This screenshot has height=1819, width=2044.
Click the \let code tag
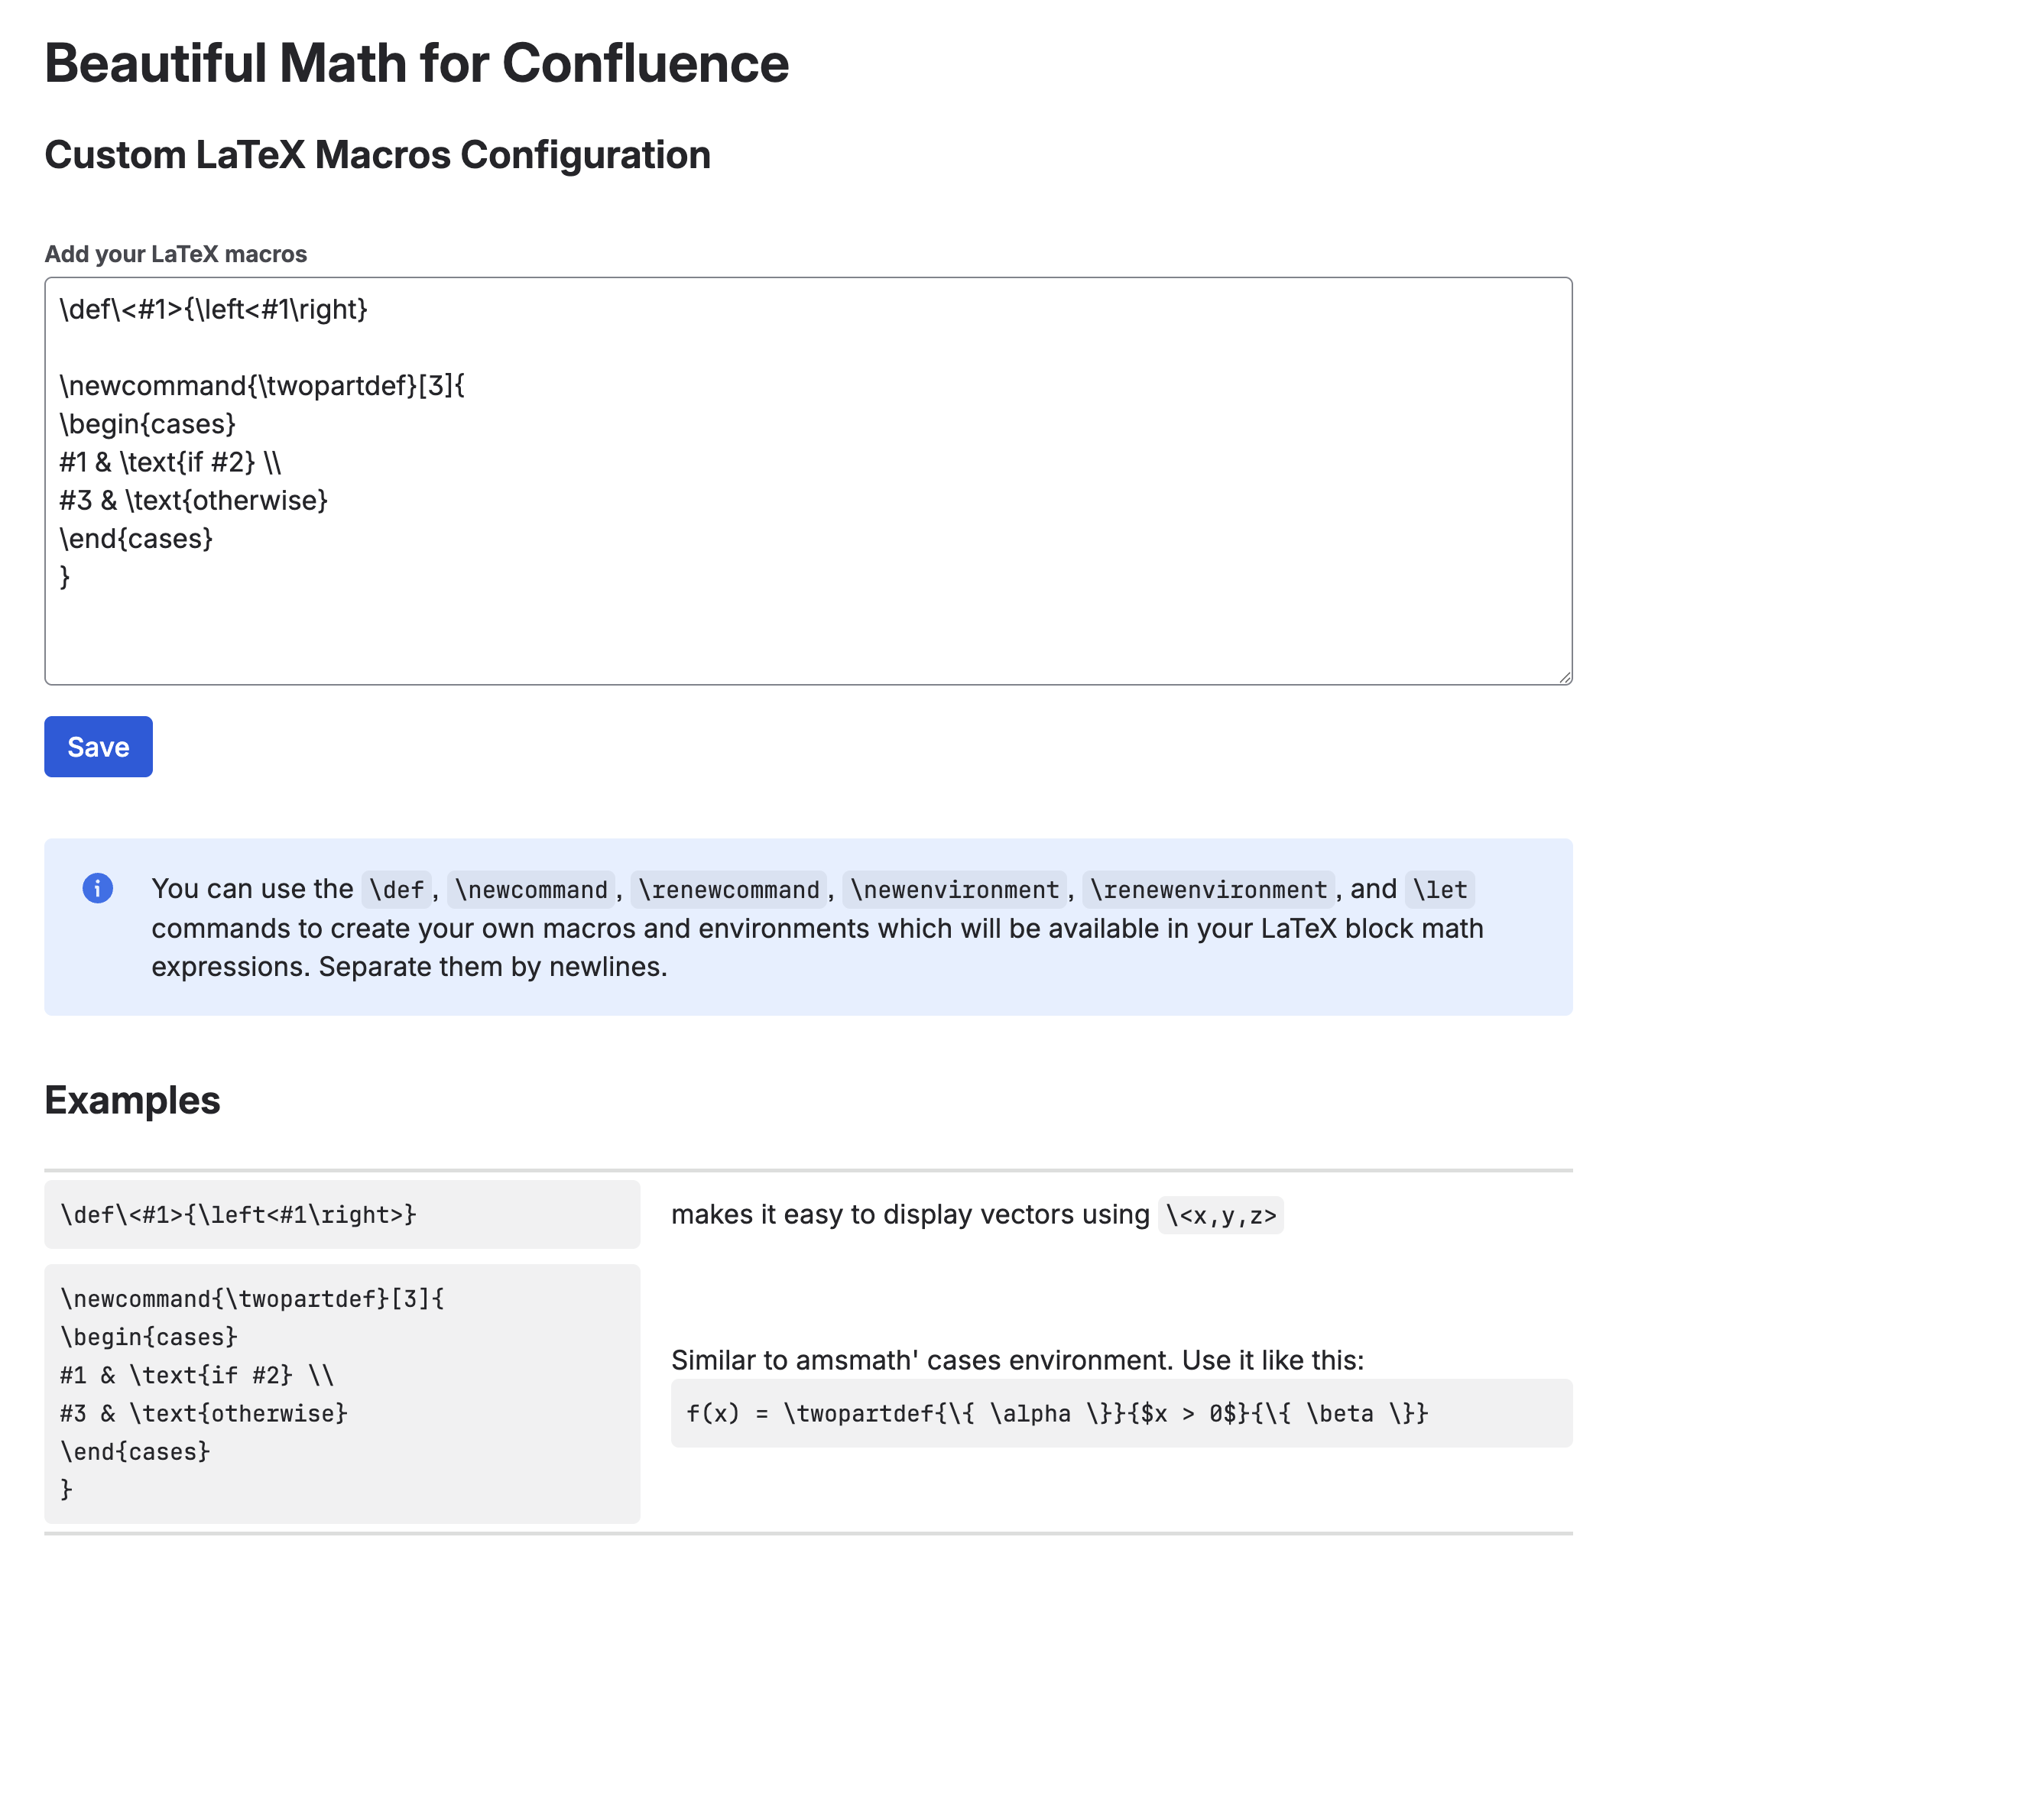(x=1439, y=889)
